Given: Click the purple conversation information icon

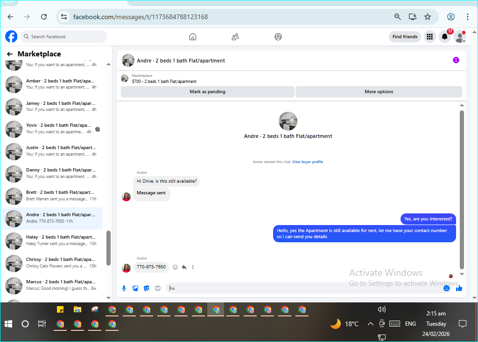Looking at the screenshot, I should 456,60.
